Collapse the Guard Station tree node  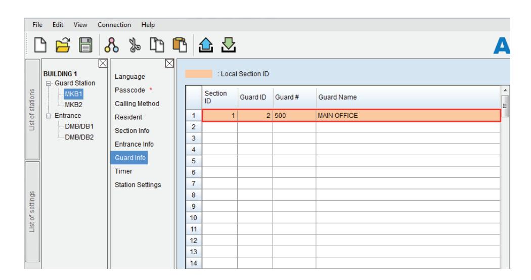pos(49,83)
